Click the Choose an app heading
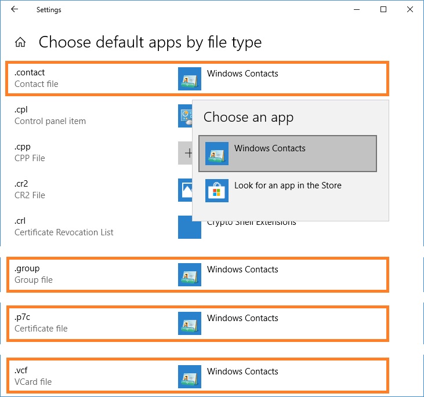The width and height of the screenshot is (424, 397). [x=248, y=117]
